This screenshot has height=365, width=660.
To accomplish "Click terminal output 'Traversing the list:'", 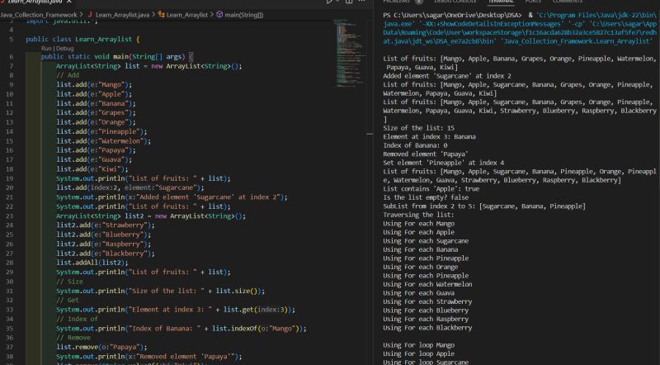I will pos(418,215).
